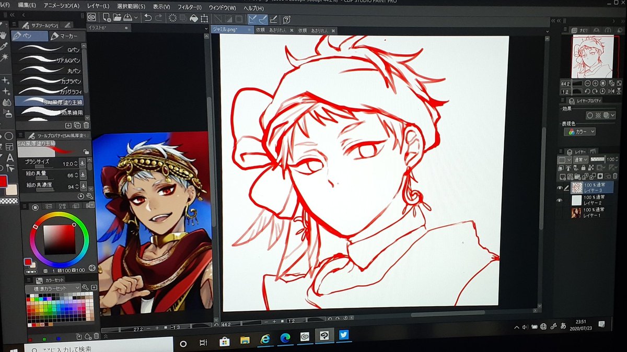The height and width of the screenshot is (352, 627).
Task: Pick a shade in the color square
Action: click(59, 240)
